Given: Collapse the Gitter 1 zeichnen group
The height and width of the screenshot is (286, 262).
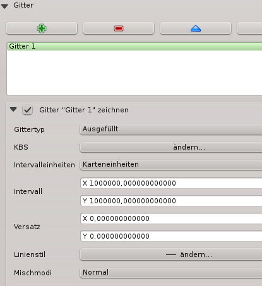Looking at the screenshot, I should tap(13, 109).
